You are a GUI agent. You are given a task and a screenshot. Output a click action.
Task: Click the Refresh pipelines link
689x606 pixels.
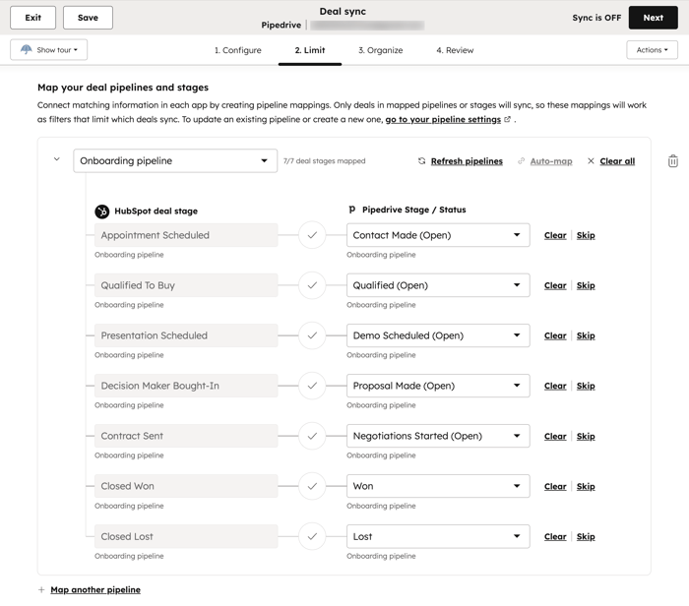click(467, 161)
